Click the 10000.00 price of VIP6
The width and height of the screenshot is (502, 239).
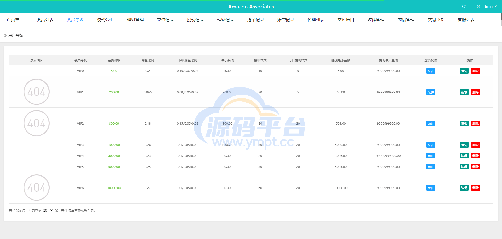tap(114, 188)
